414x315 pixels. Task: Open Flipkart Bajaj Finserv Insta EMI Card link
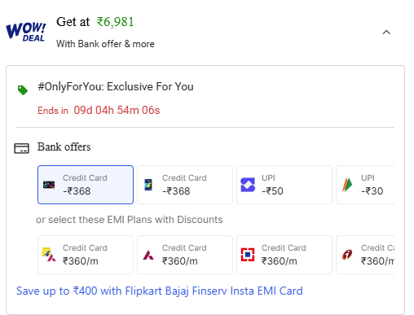(160, 291)
